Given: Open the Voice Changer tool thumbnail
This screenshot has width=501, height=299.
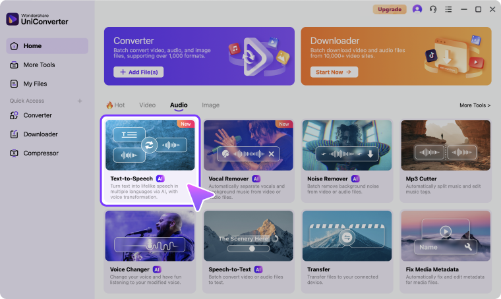Looking at the screenshot, I should (x=150, y=236).
